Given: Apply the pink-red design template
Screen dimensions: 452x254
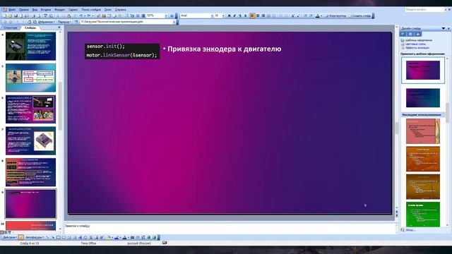Looking at the screenshot, I should tap(423, 131).
